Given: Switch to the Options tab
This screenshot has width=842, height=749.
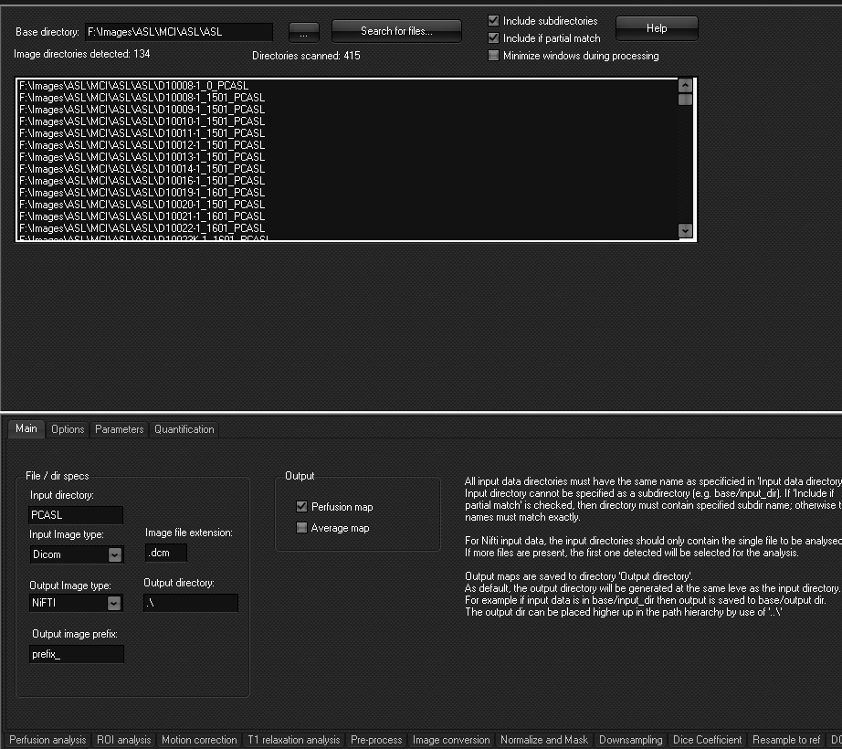Looking at the screenshot, I should pyautogui.click(x=68, y=429).
